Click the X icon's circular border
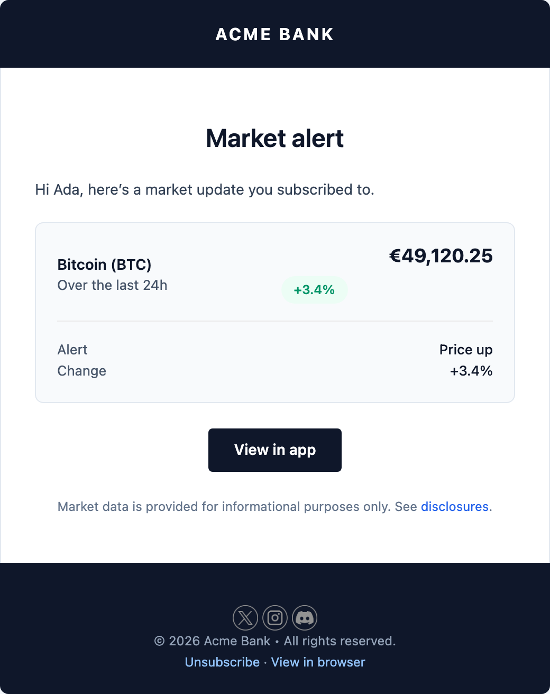This screenshot has height=694, width=550. click(x=245, y=618)
